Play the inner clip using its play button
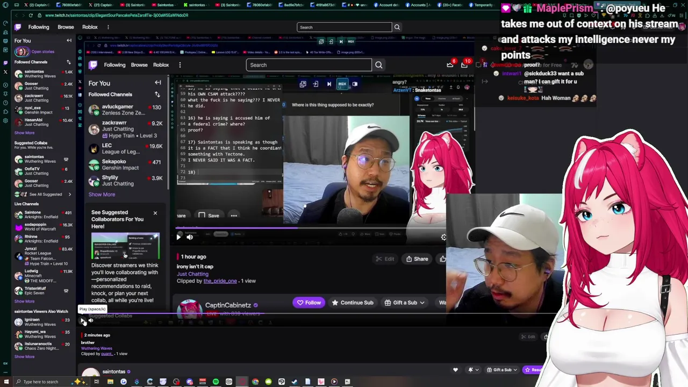Screen dimensions: 688x387 point(179,237)
